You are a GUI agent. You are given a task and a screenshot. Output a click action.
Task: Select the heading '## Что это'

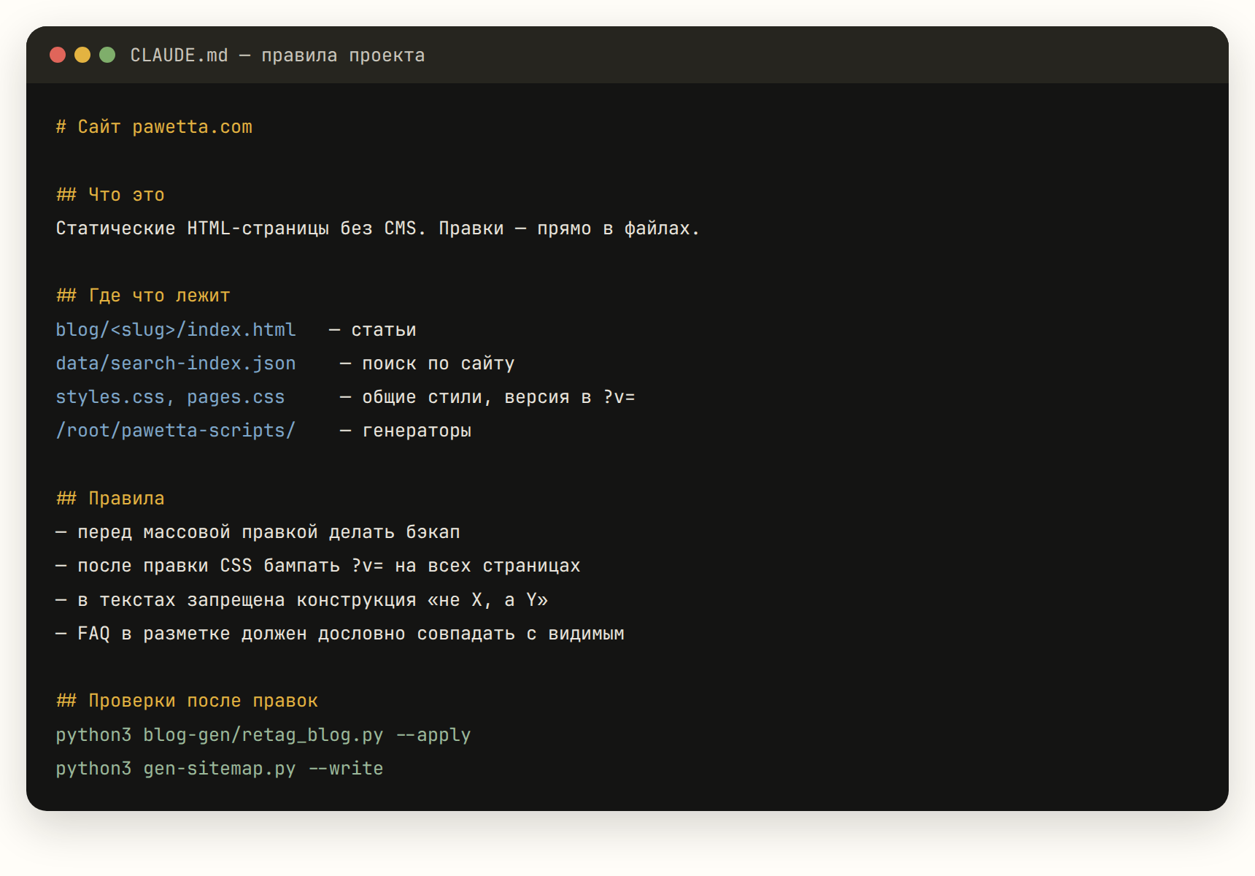[110, 195]
